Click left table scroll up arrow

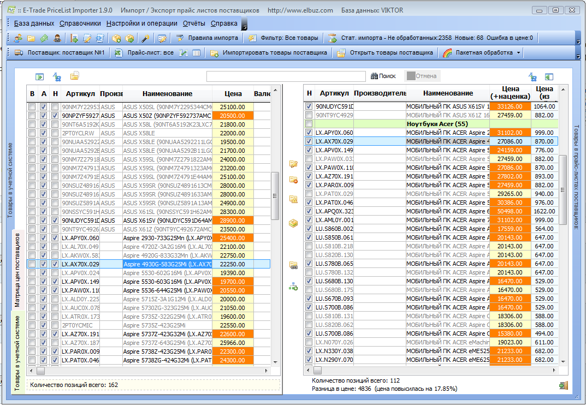(275, 91)
